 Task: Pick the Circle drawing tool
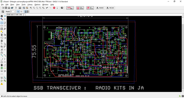point(2,62)
